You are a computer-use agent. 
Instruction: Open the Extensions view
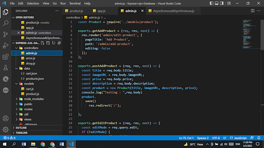(5, 57)
